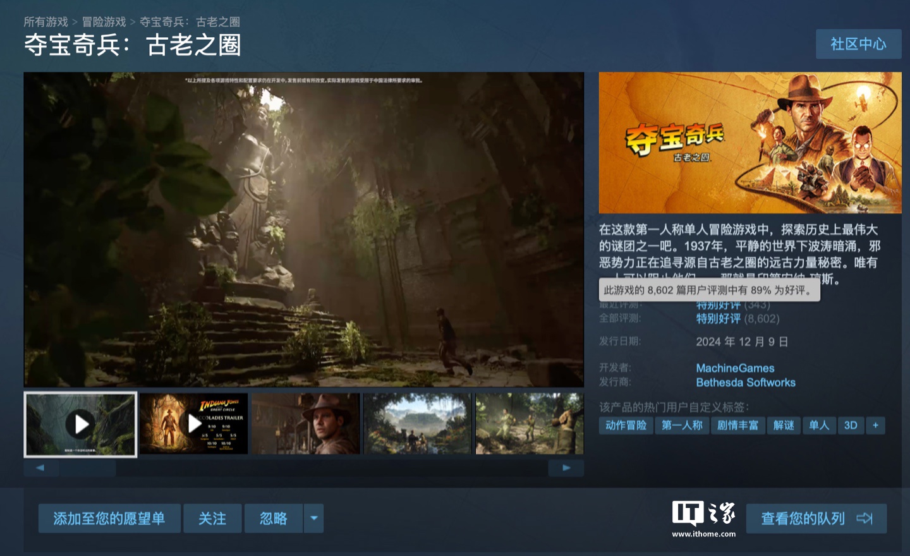Open the MachineGames developer link

(x=735, y=368)
